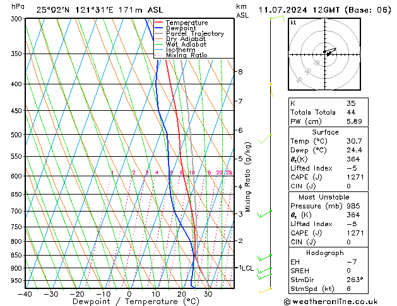The image size is (397, 306).
Task: Click the date title 11.07.2024 12GMT
Action: point(321,9)
